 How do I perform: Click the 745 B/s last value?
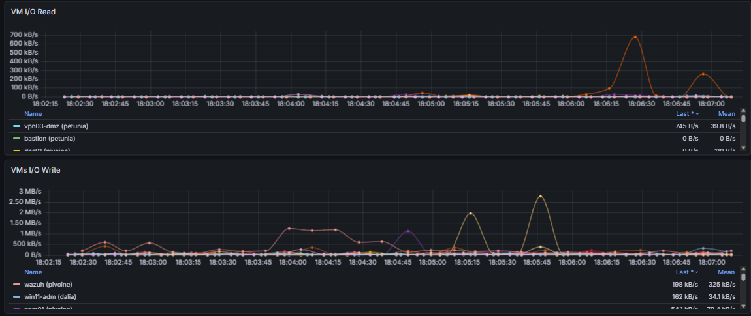tap(687, 126)
